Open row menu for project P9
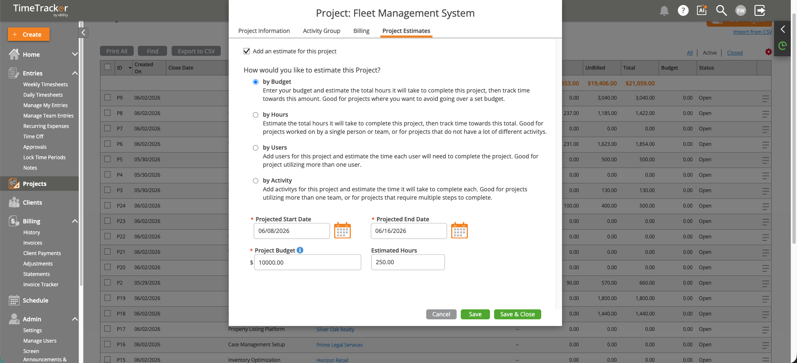This screenshot has width=797, height=363. 765,99
